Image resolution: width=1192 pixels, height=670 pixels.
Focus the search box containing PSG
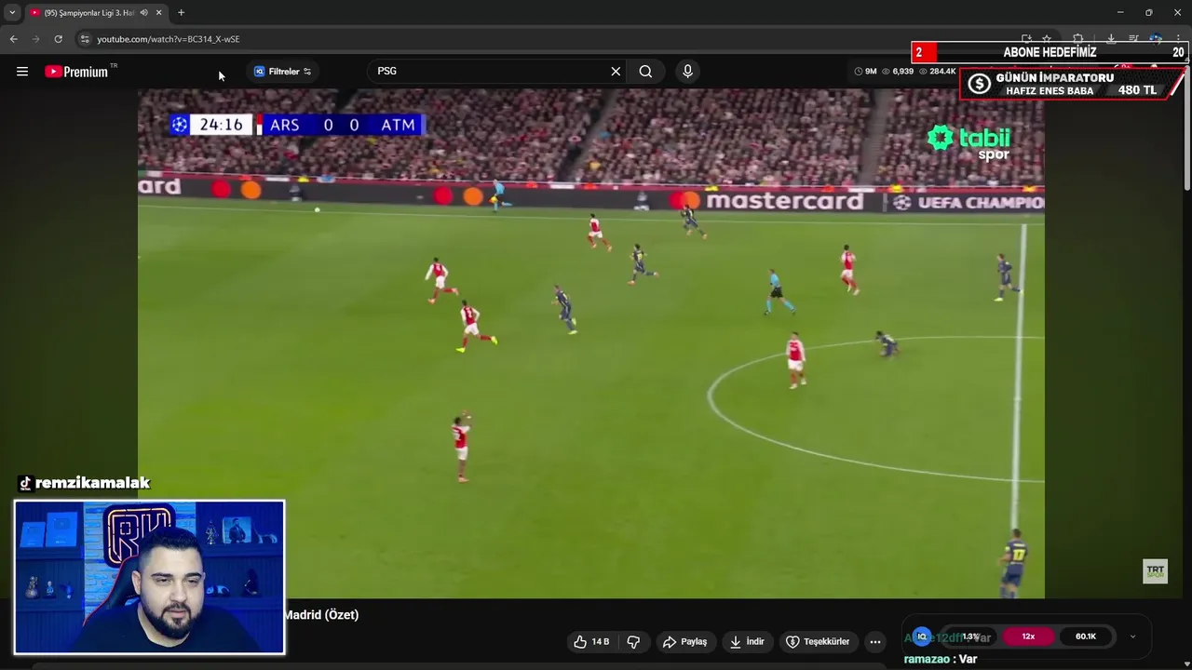pyautogui.click(x=487, y=71)
